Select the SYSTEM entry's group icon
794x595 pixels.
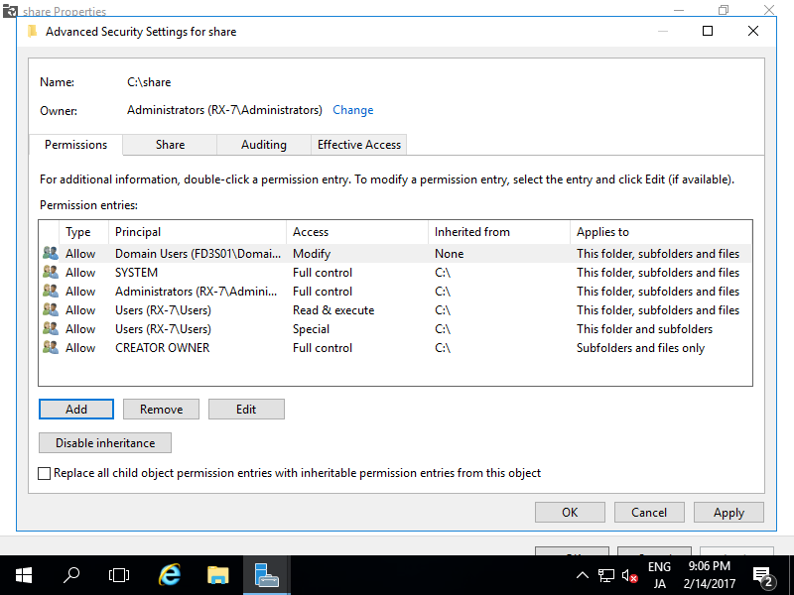[x=51, y=272]
